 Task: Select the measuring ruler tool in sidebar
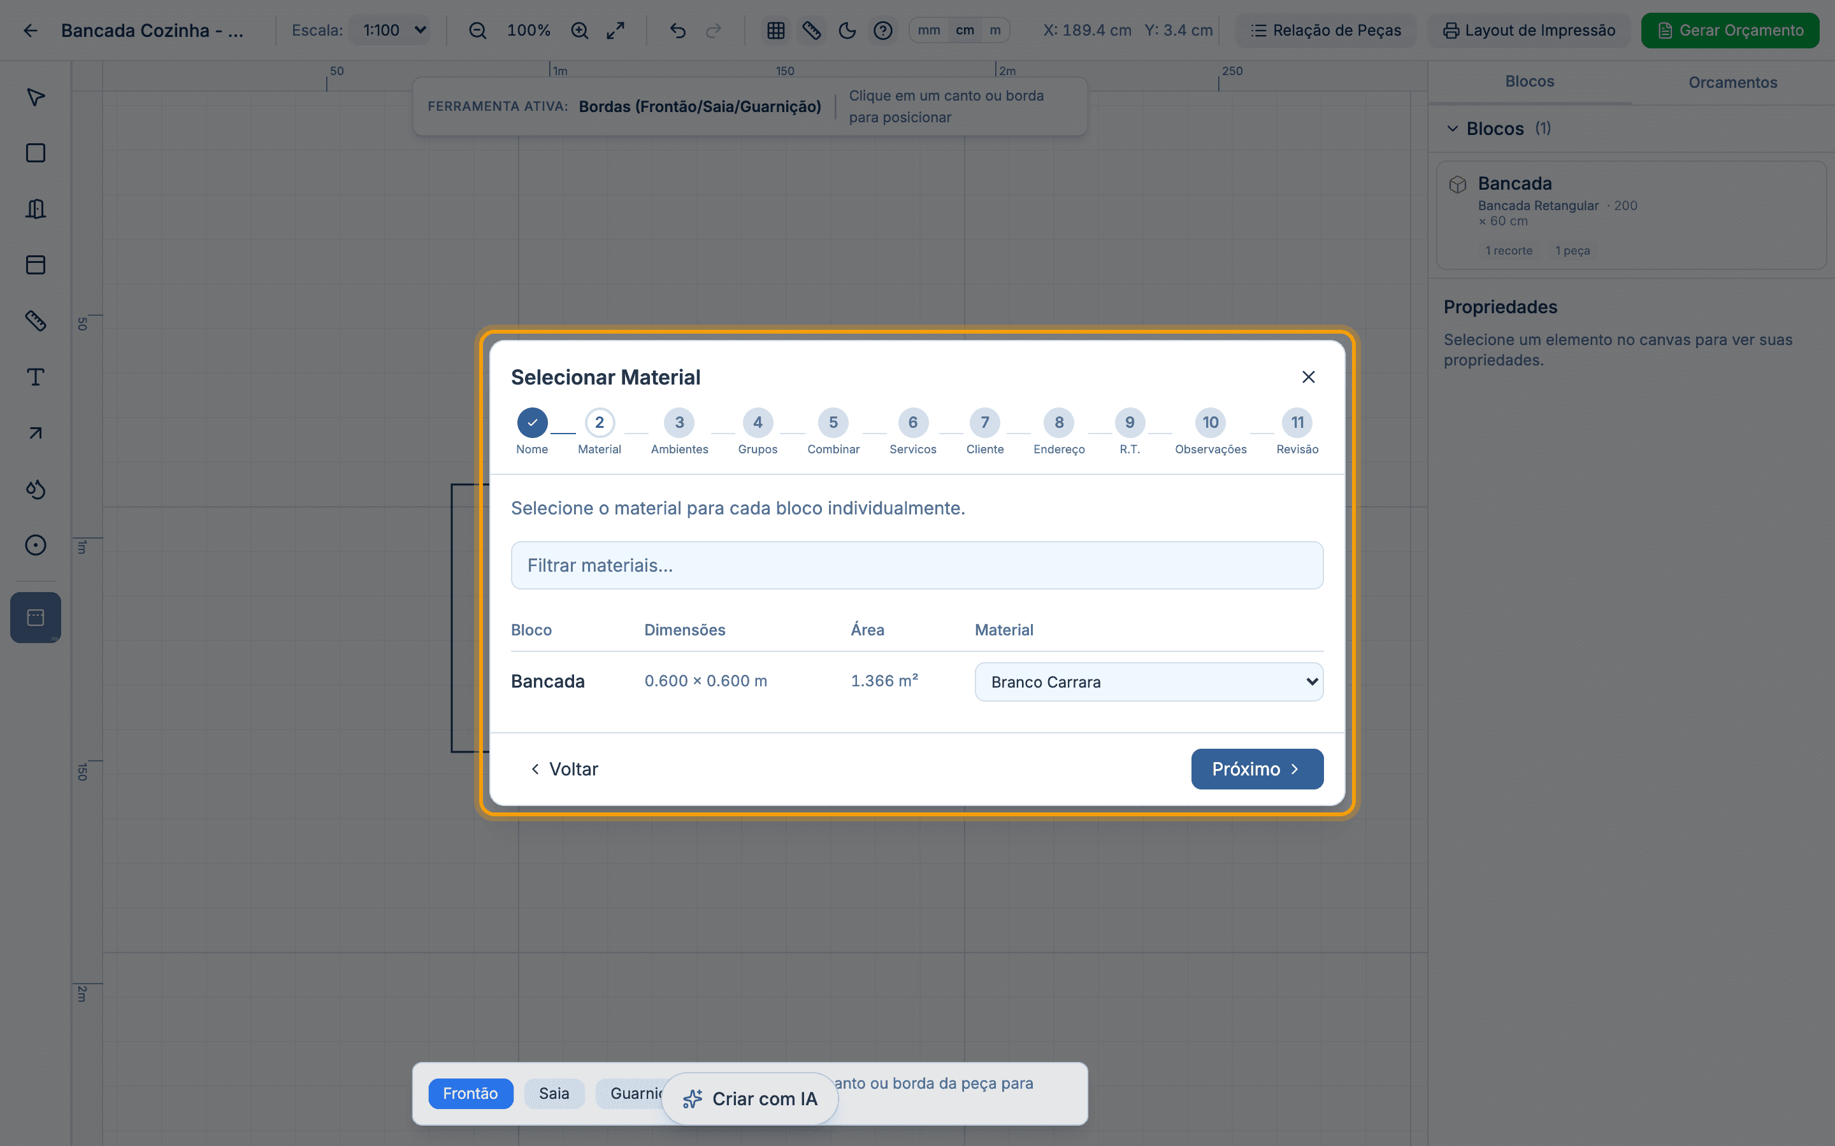36,321
